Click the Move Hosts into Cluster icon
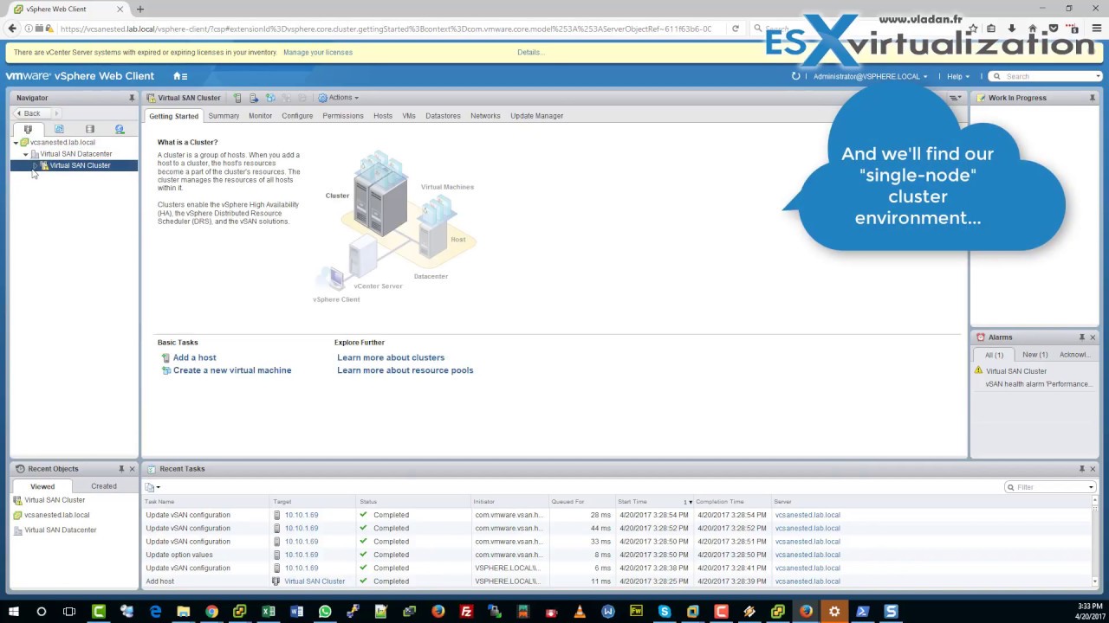The height and width of the screenshot is (623, 1109). 254,98
